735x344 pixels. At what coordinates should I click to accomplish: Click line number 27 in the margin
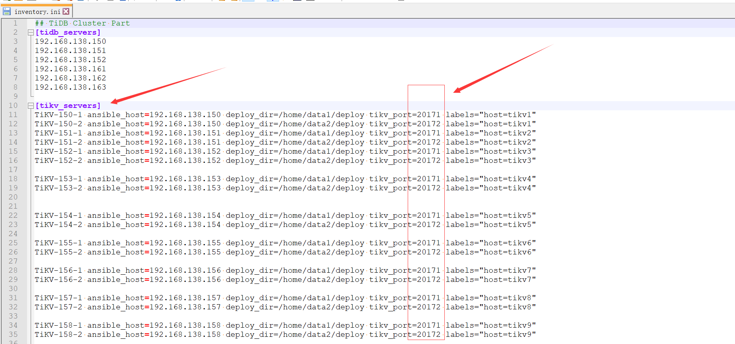[x=13, y=261]
